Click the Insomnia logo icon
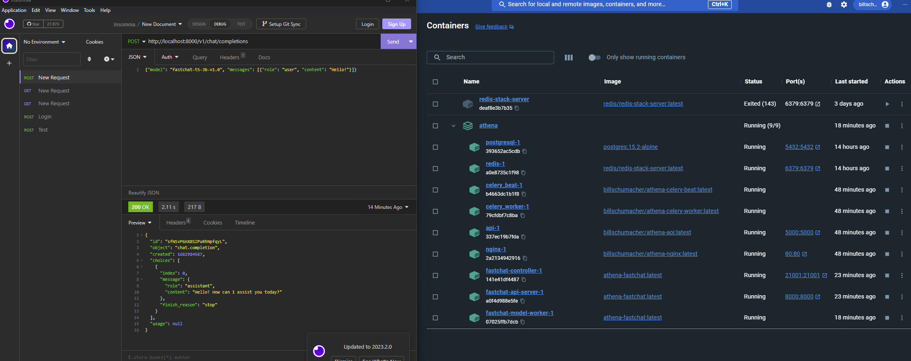The image size is (911, 361). [x=9, y=24]
